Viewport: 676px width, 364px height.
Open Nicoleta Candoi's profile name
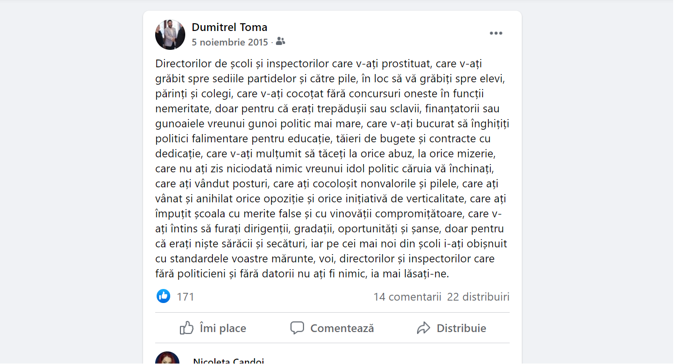(228, 361)
